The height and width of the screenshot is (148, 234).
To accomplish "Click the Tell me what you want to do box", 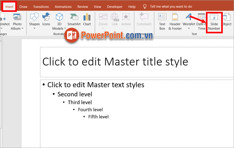I will [x=171, y=7].
